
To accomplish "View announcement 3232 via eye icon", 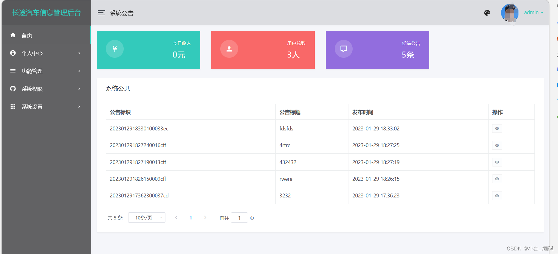I will click(x=497, y=196).
